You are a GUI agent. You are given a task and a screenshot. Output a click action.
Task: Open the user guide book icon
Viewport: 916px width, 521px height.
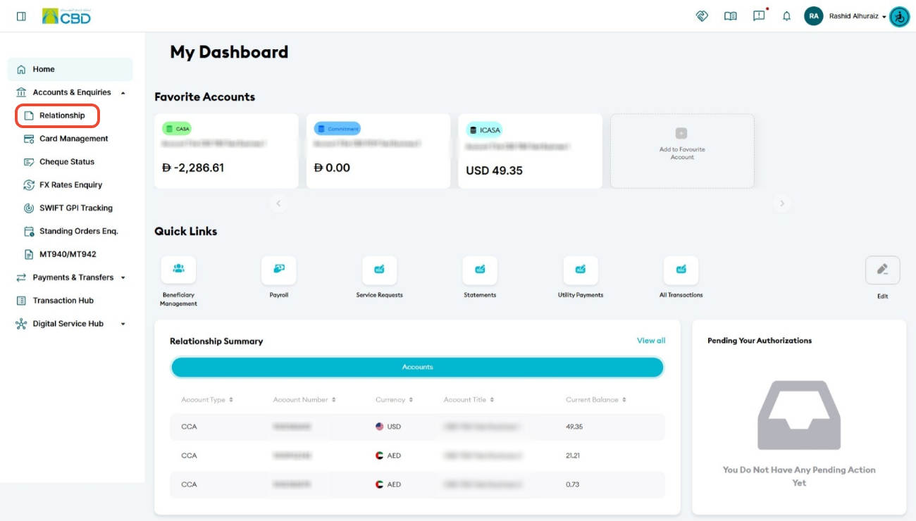730,16
